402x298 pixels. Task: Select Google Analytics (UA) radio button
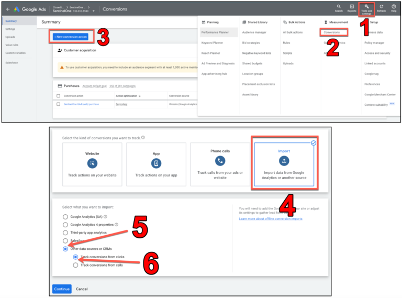[65, 216]
